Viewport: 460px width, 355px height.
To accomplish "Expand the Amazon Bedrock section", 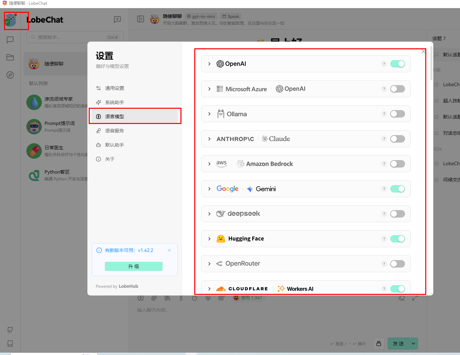I will (x=209, y=164).
